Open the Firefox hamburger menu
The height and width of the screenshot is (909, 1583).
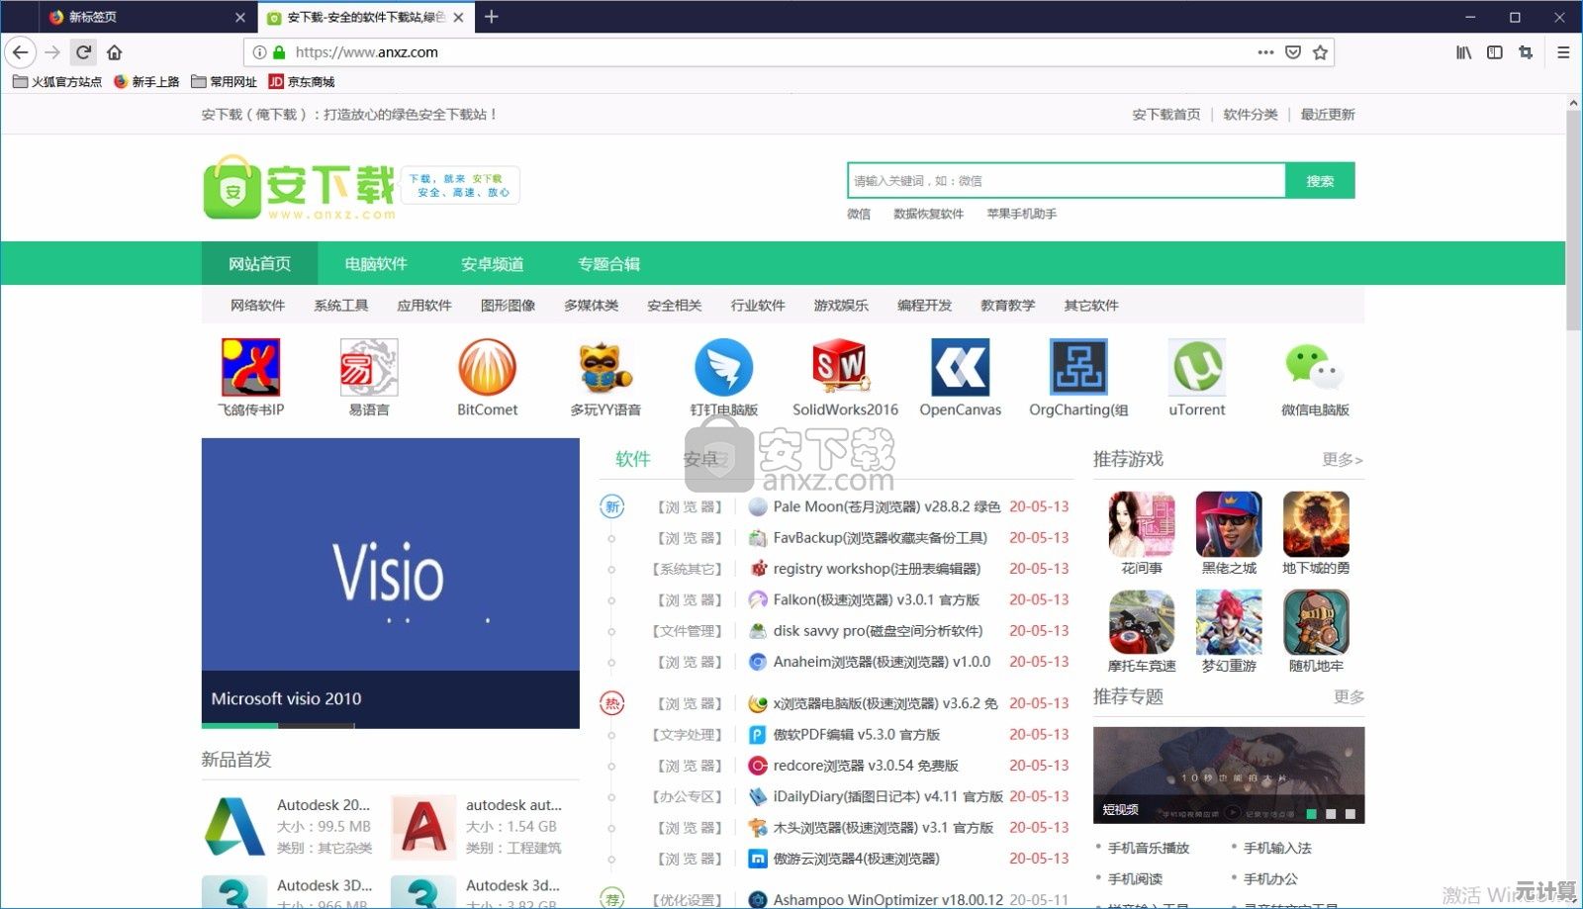(1563, 52)
